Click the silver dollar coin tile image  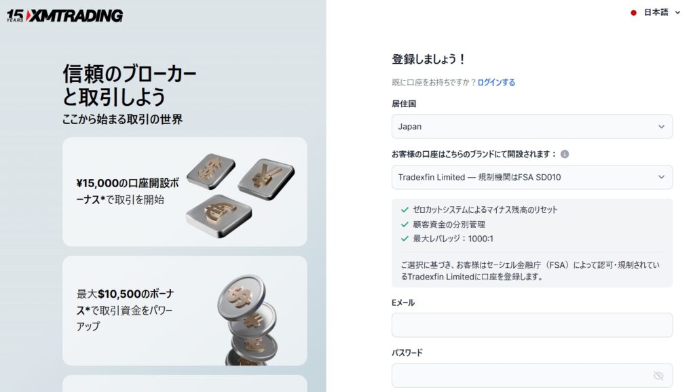pyautogui.click(x=210, y=170)
